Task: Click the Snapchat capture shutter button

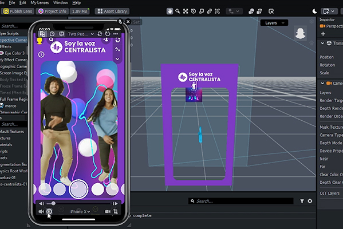Action: pyautogui.click(x=78, y=189)
